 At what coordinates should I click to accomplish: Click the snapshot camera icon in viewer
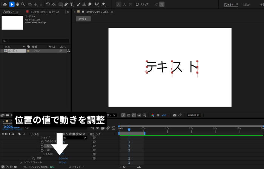(x=174, y=115)
